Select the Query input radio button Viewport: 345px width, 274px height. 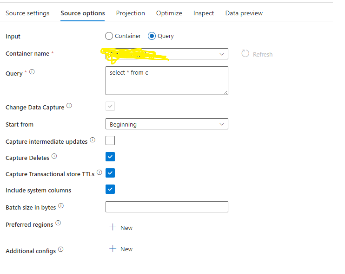pyautogui.click(x=152, y=36)
